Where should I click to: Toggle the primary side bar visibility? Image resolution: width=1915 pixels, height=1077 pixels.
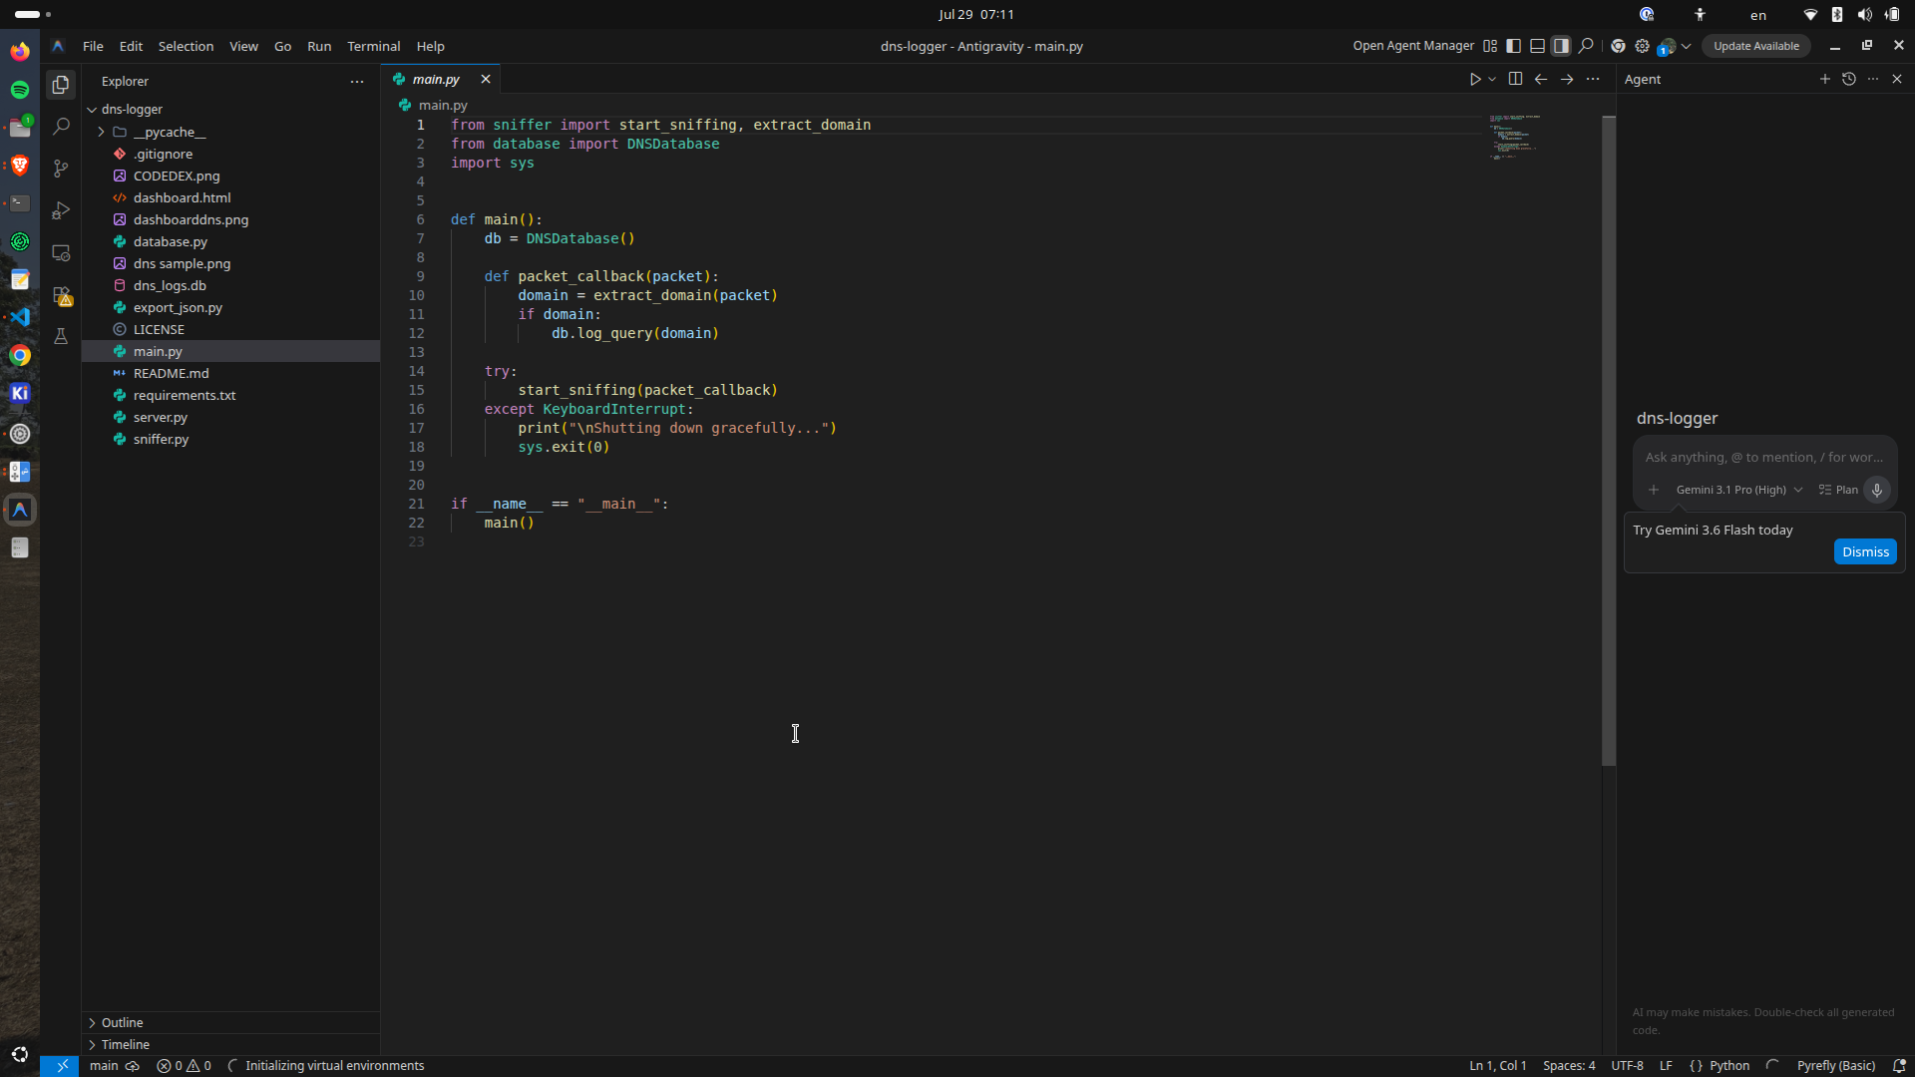click(1513, 46)
